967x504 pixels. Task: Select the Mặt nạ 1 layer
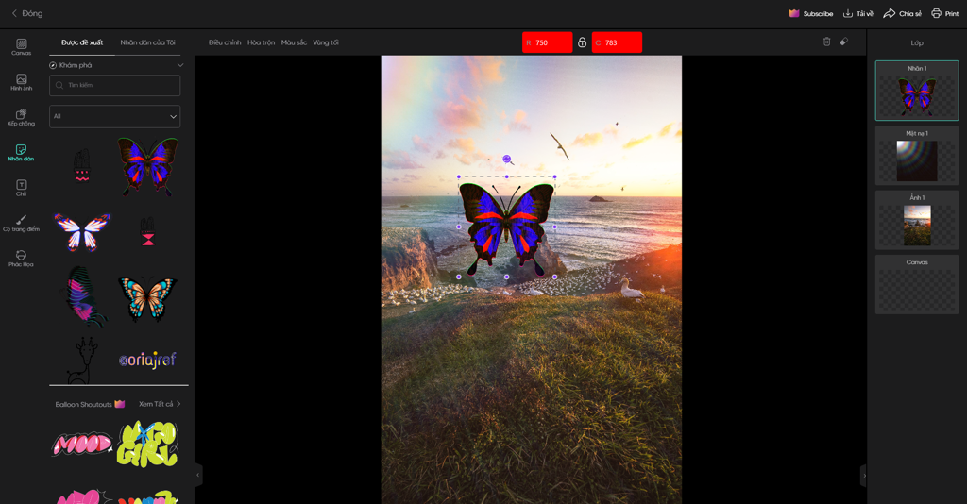(916, 156)
